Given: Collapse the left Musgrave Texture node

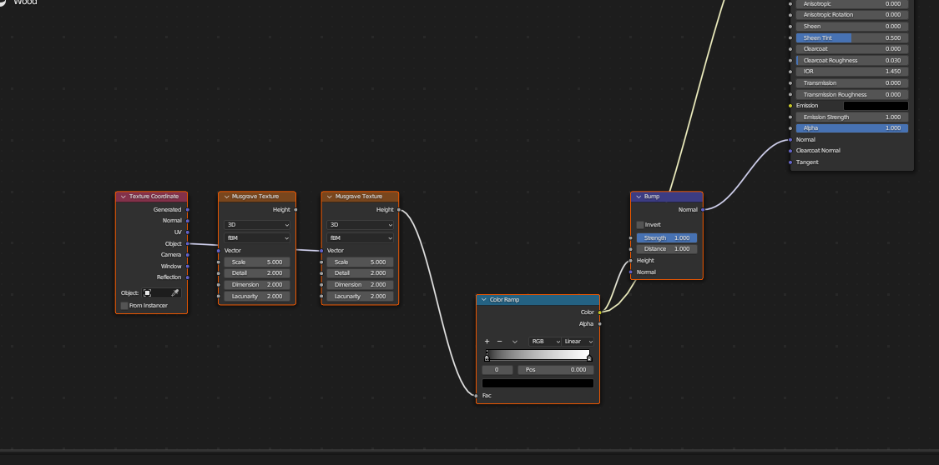Looking at the screenshot, I should [227, 197].
